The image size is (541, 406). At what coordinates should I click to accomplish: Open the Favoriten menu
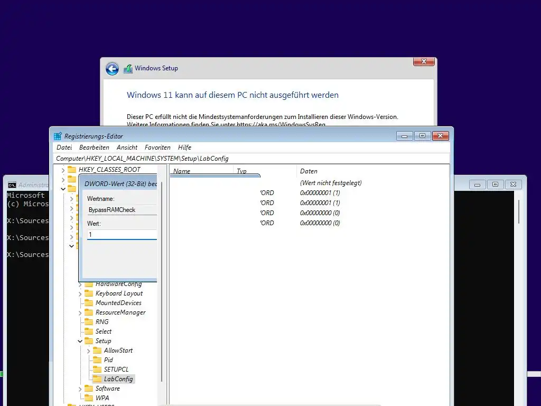pyautogui.click(x=157, y=147)
